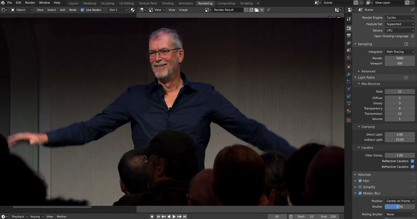Switch to the Compositing workspace tab

[226, 3]
